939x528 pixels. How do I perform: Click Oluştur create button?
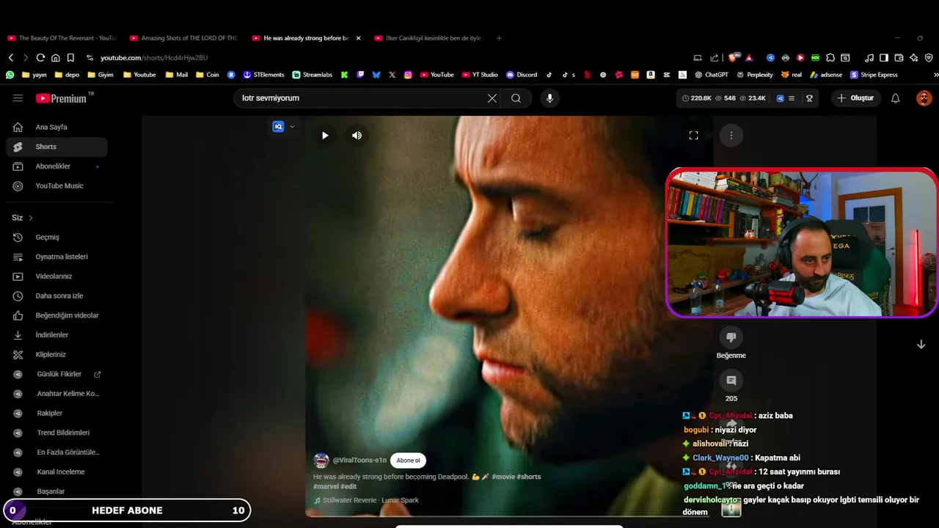click(x=856, y=98)
